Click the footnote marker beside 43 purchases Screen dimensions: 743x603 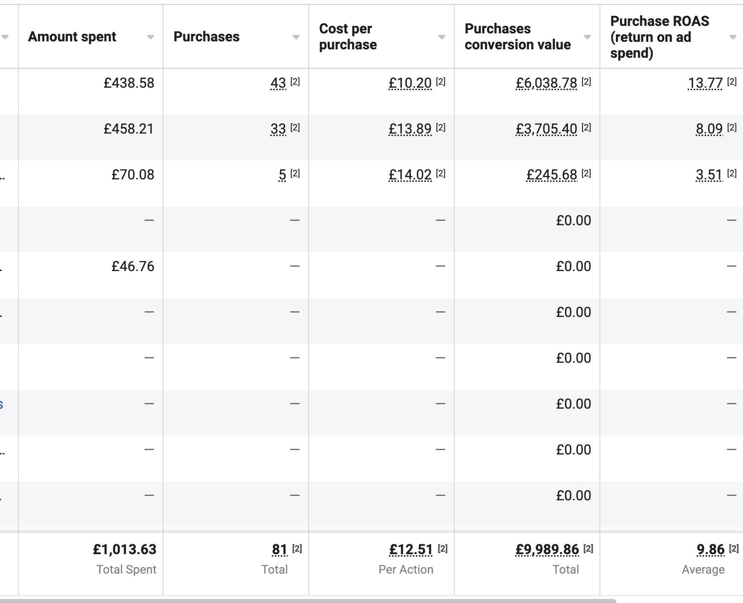coord(295,82)
